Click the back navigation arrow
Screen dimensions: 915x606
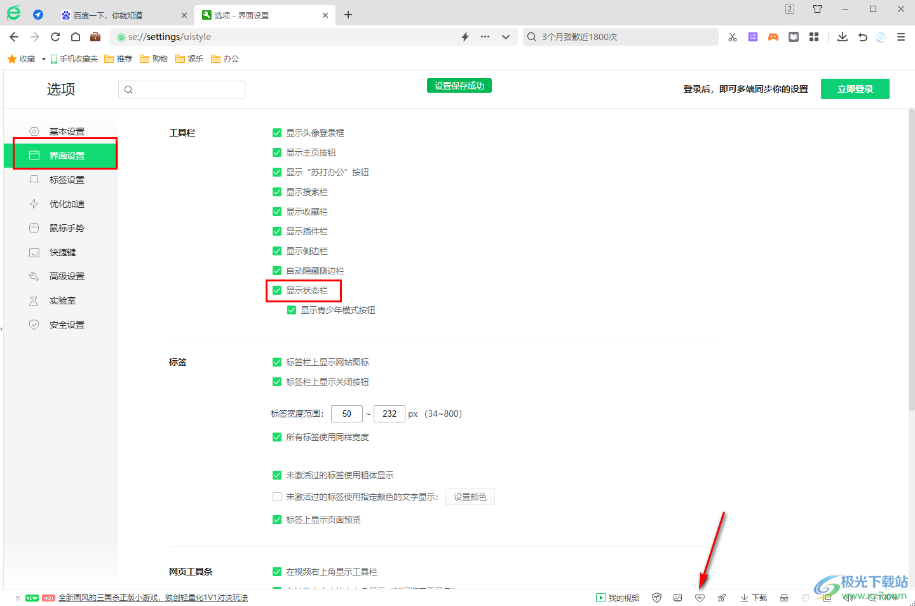point(14,37)
